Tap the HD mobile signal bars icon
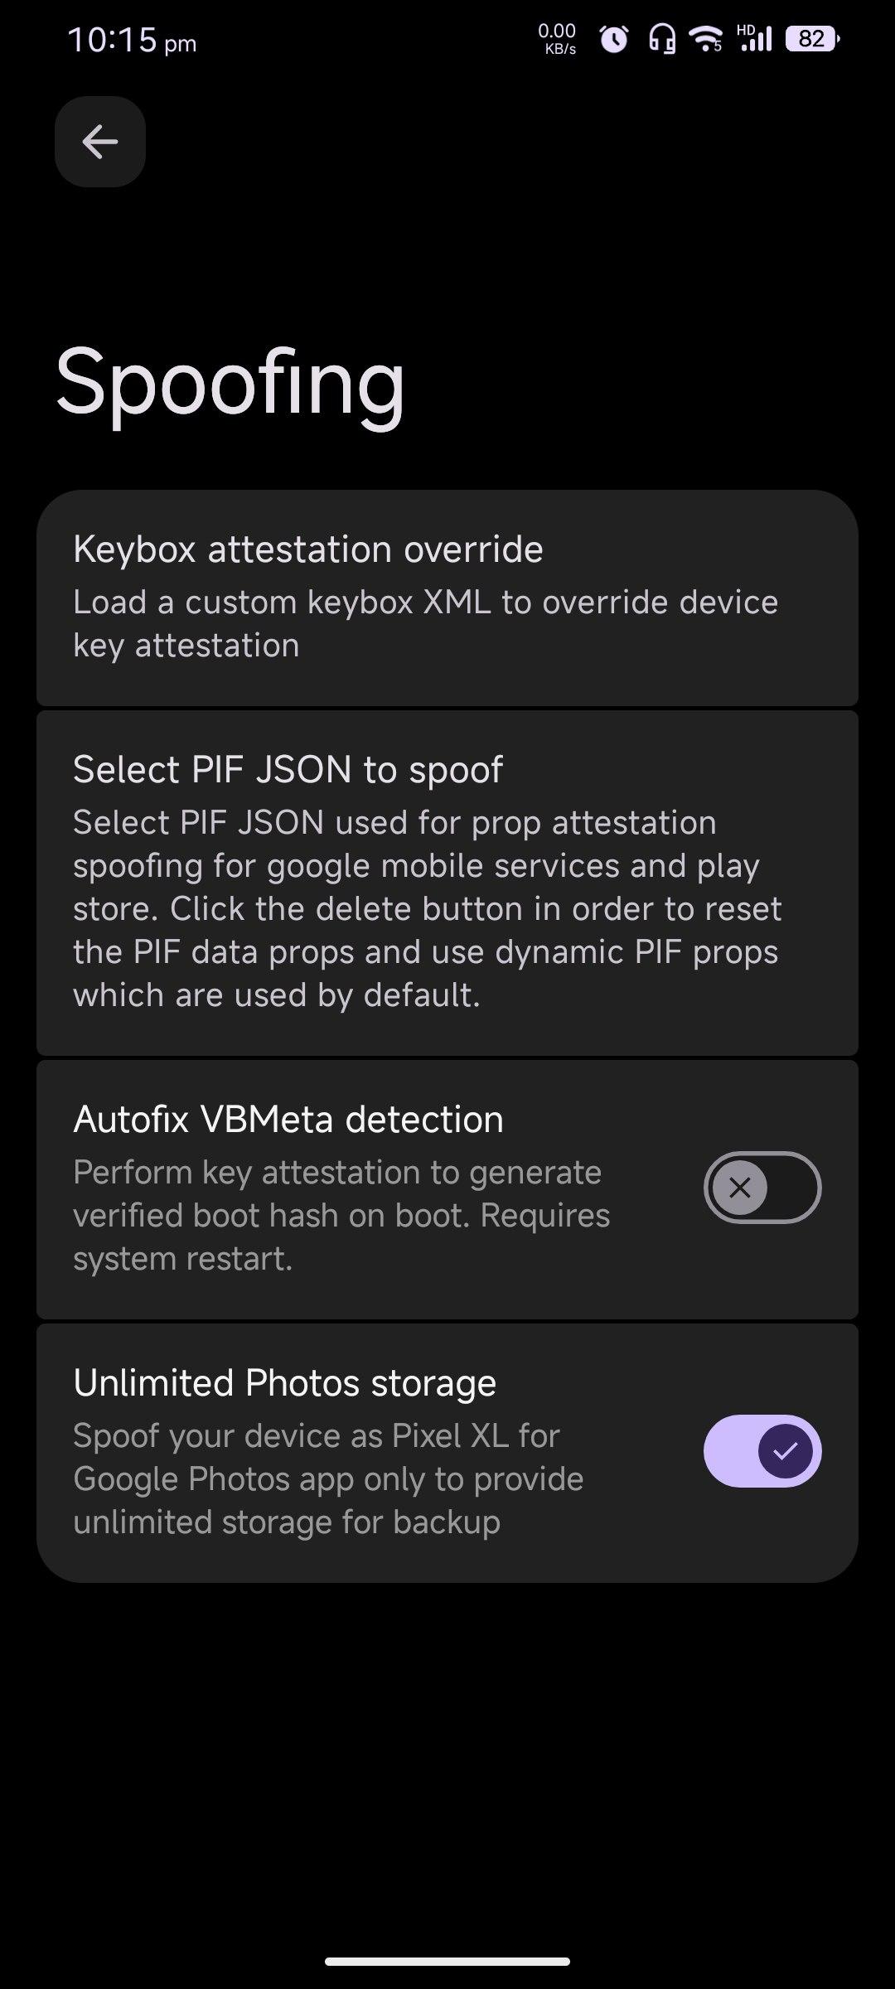Screen dimensions: 895x1989 755,38
